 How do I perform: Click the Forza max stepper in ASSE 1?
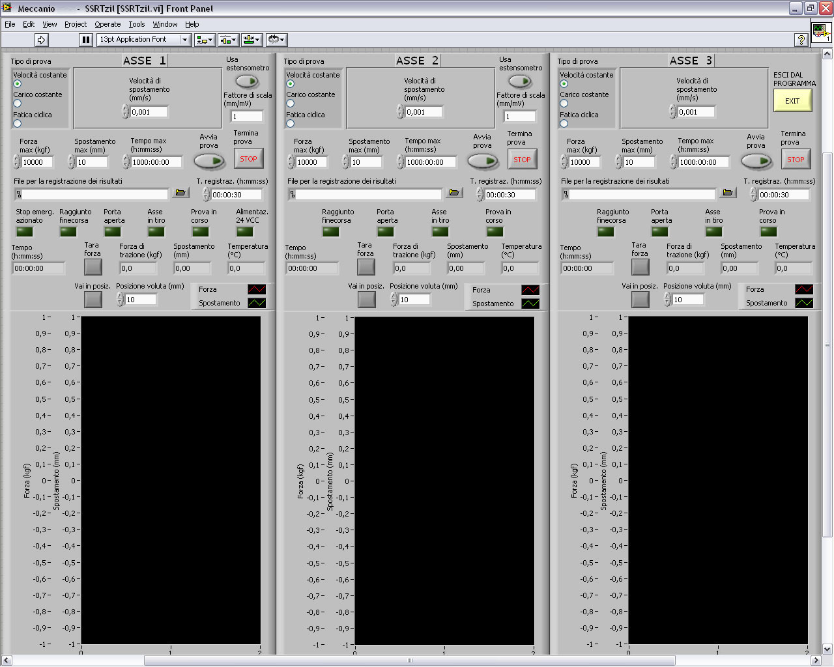(x=17, y=162)
